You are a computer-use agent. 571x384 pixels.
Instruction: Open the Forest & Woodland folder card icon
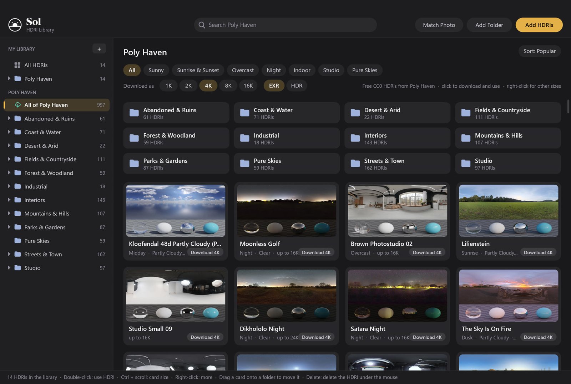pos(134,138)
